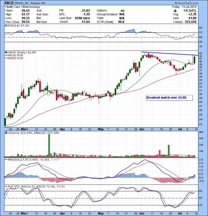Click the 'RSI(14) 67.29' label
Image resolution: width=208 pixels, height=216 pixels.
(x=18, y=26)
